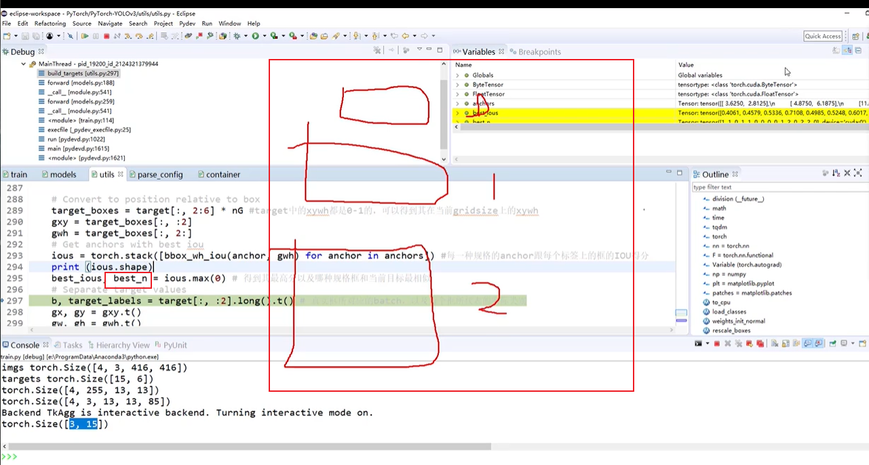This screenshot has width=869, height=465.
Task: Toggle Scroll Lock in the Console toolbar
Action: coord(786,344)
